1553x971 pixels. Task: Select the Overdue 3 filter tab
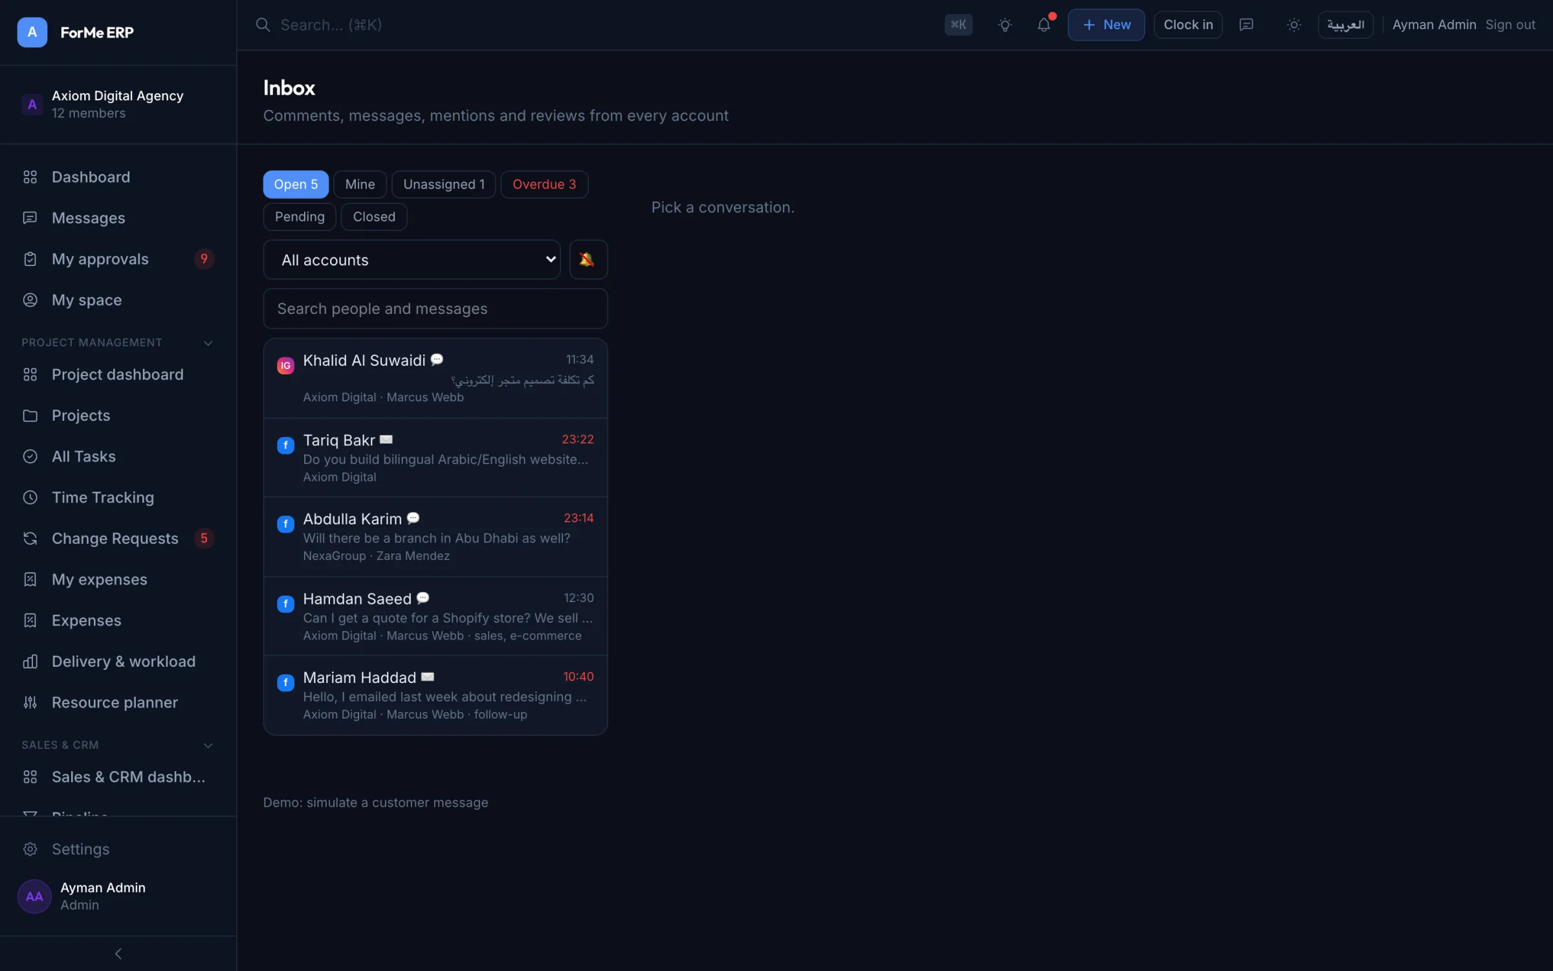pyautogui.click(x=544, y=184)
